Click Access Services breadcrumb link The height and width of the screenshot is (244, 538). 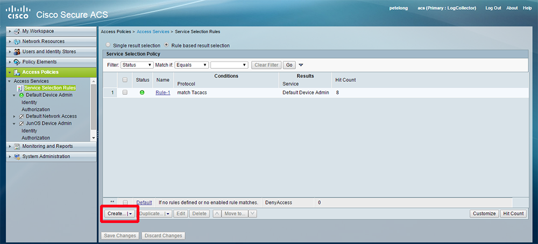(x=153, y=32)
